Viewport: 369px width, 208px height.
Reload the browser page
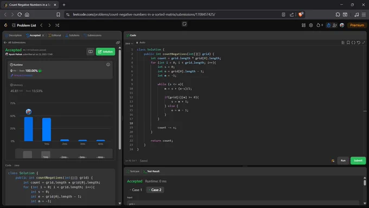coord(20,15)
